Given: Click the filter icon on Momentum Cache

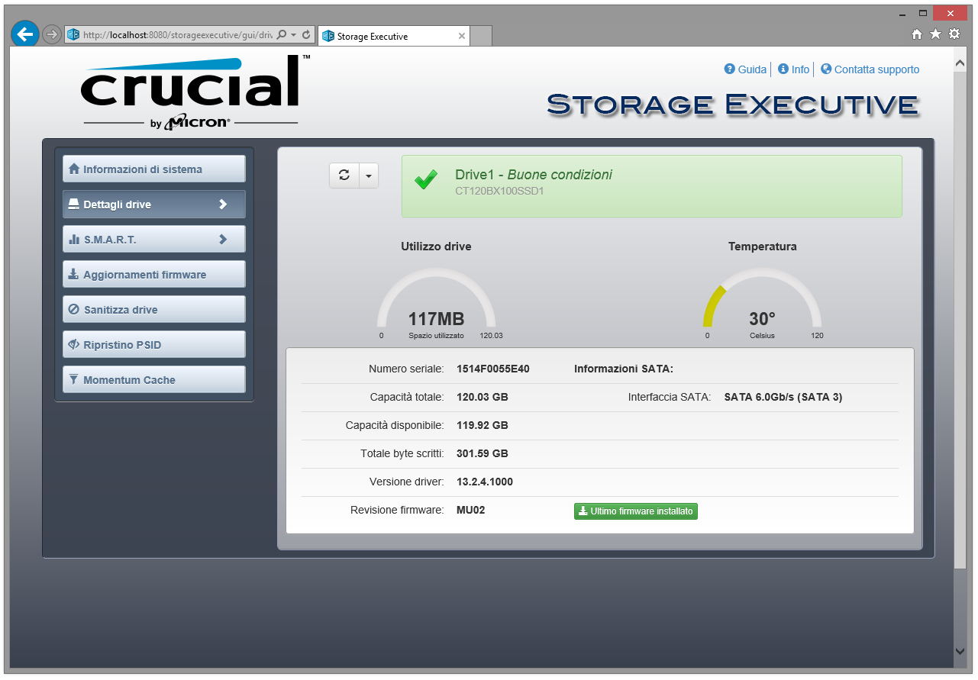Looking at the screenshot, I should click(74, 379).
